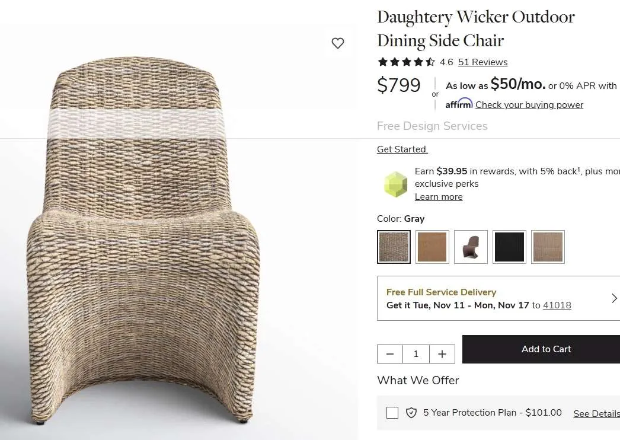Expand Free Full Service Delivery details arrow
The width and height of the screenshot is (620, 440).
point(614,298)
